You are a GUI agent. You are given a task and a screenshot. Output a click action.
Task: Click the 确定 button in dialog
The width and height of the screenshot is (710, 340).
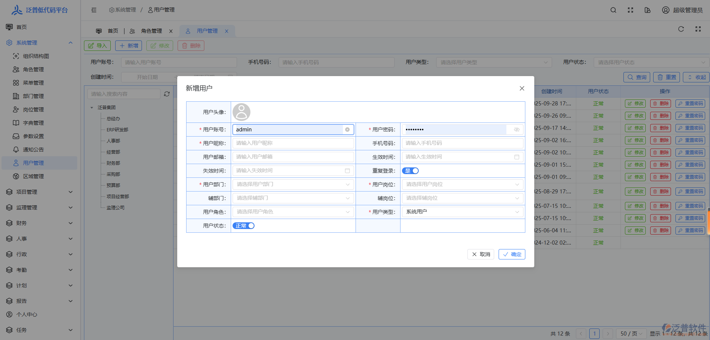512,254
